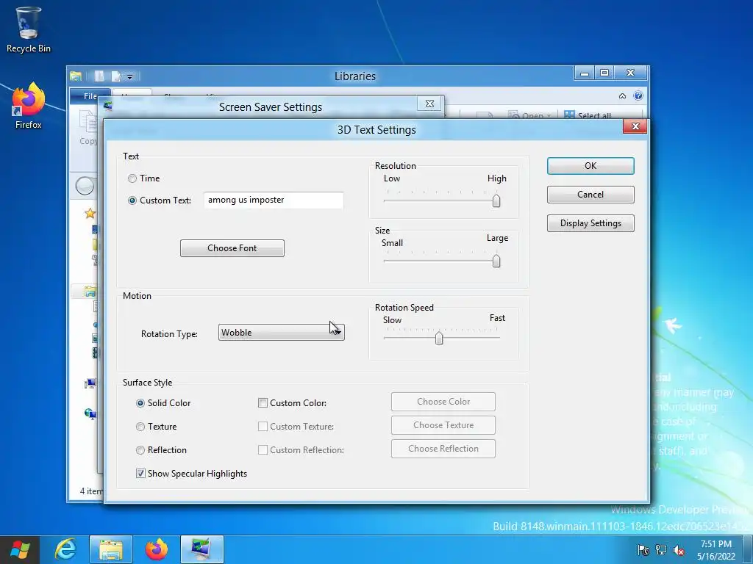This screenshot has width=753, height=564.
Task: Click the Select all icon in Libraries
Action: point(569,114)
